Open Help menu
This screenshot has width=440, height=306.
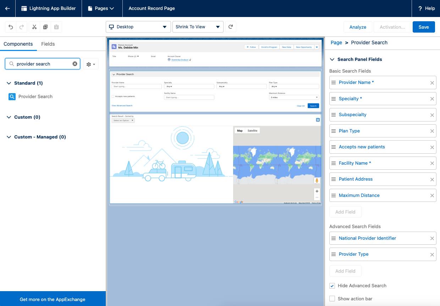(426, 8)
